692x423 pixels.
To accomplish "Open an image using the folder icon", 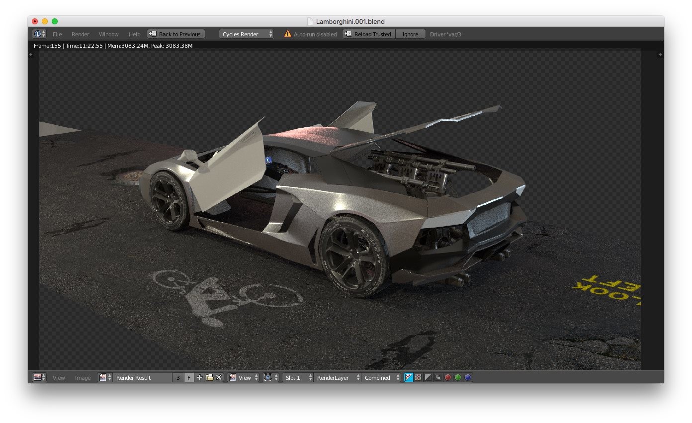I will [x=209, y=377].
